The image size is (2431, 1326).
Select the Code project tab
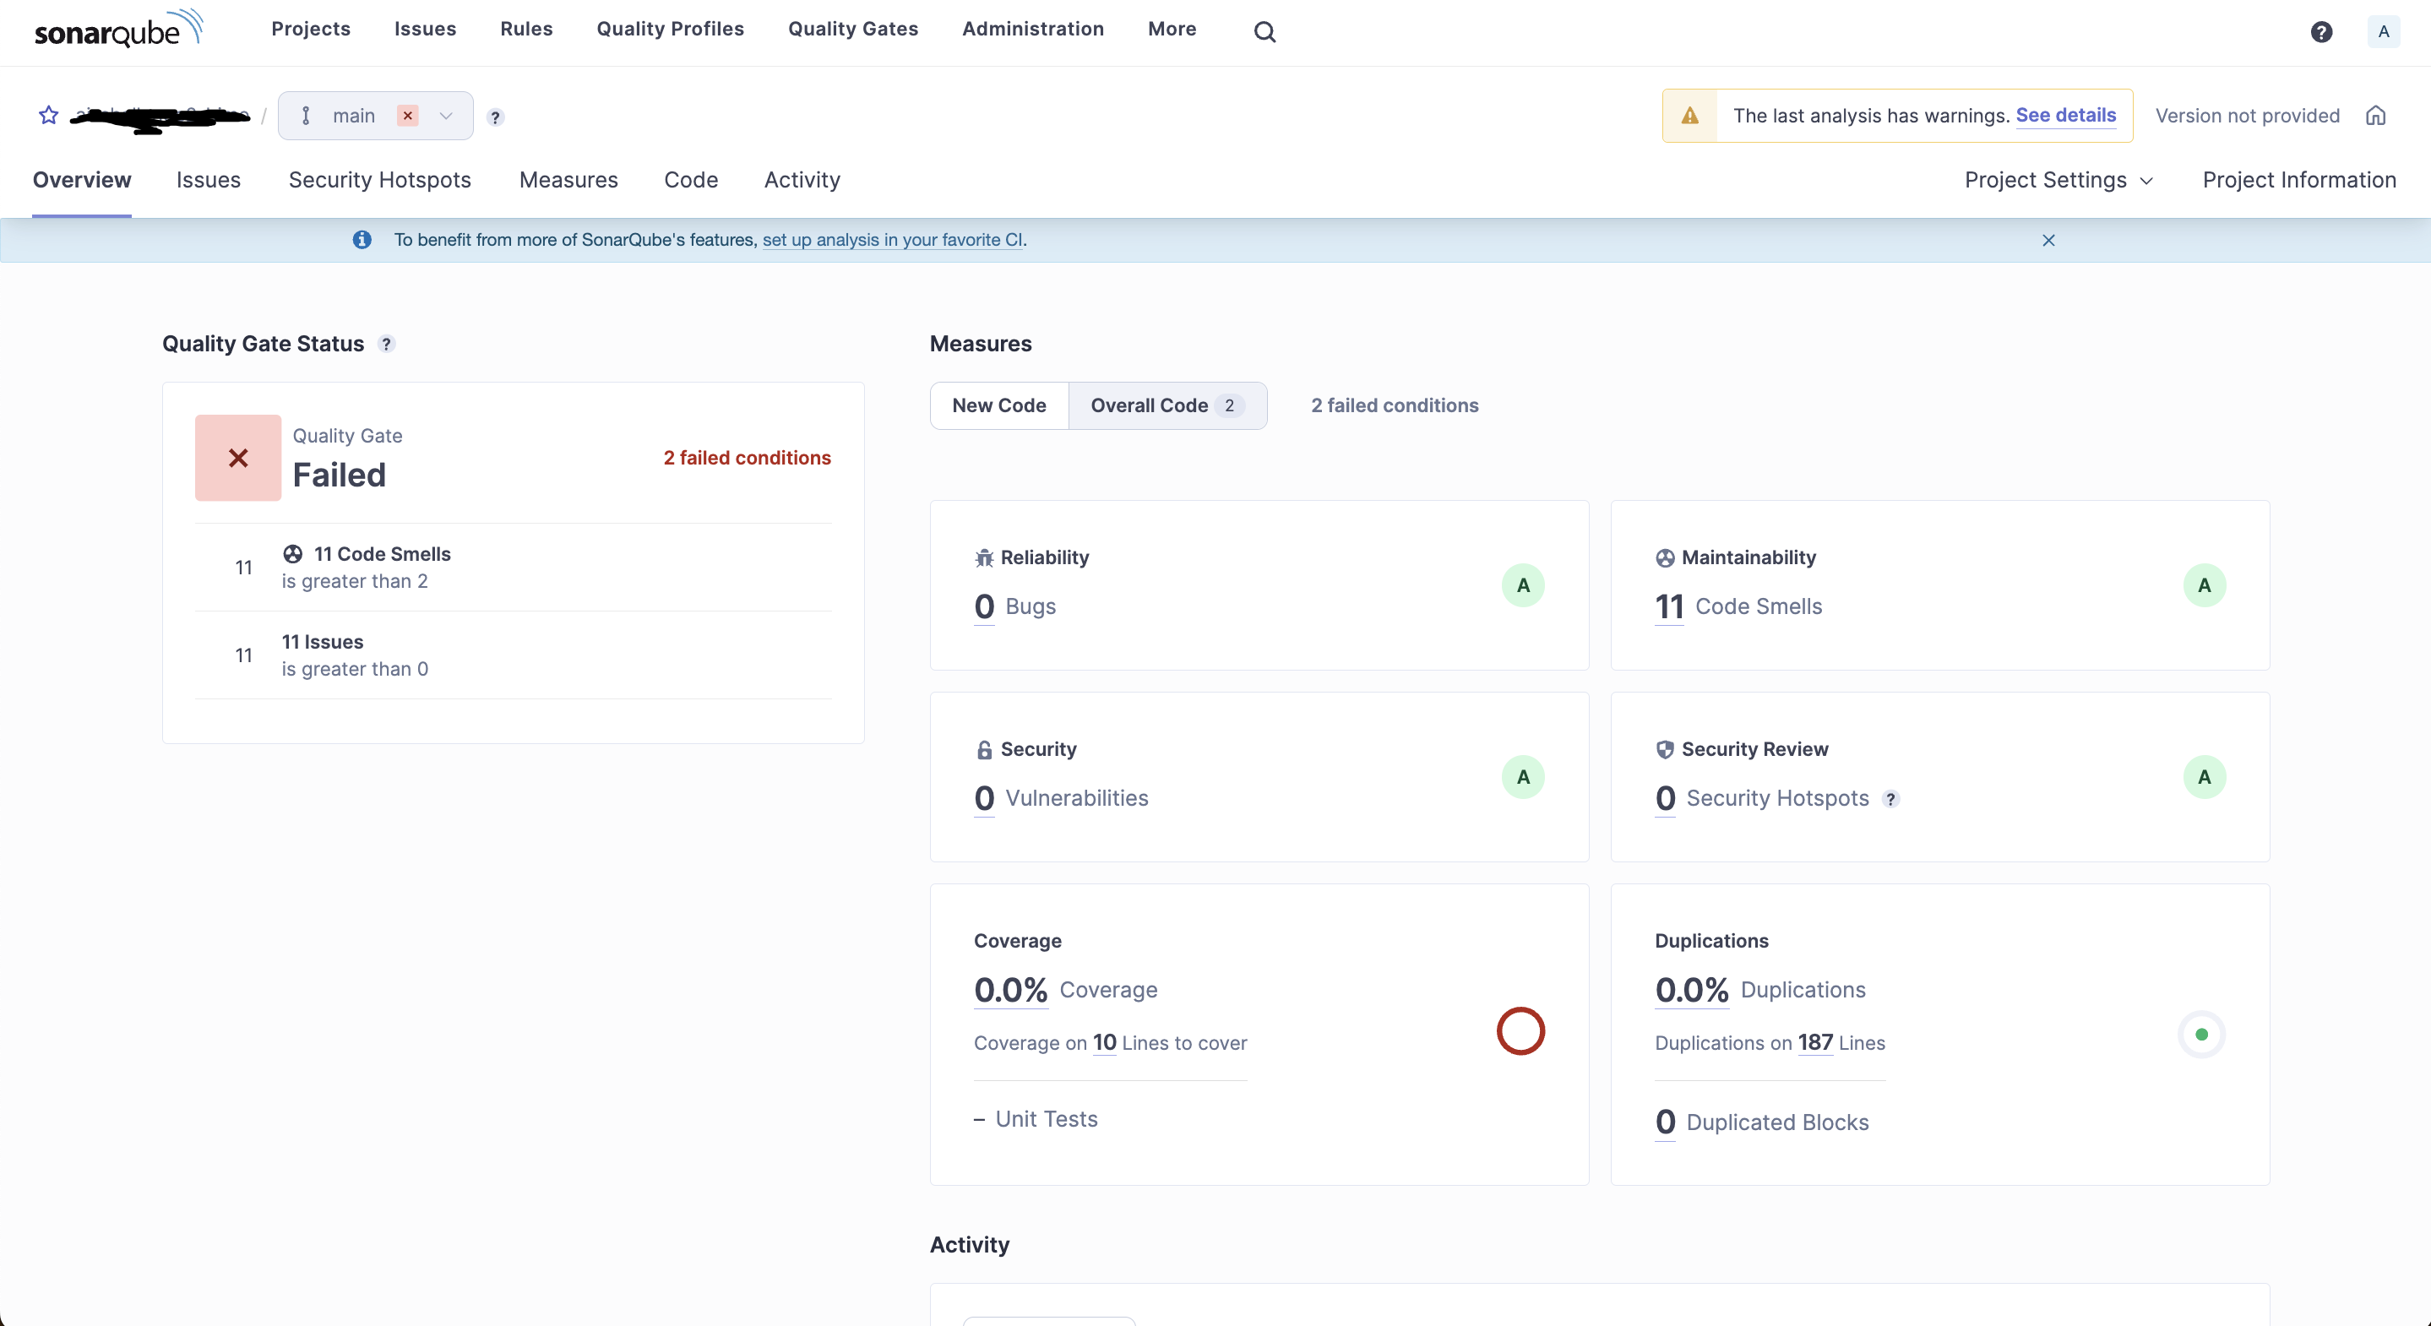click(691, 180)
